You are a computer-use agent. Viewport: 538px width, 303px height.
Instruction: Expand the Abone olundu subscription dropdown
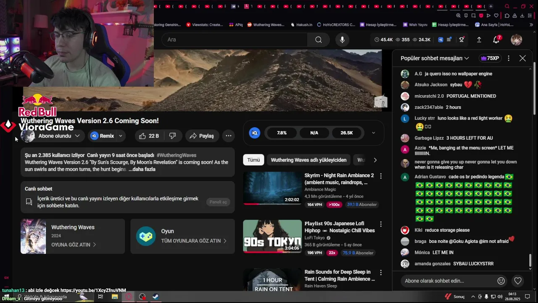pos(77,136)
